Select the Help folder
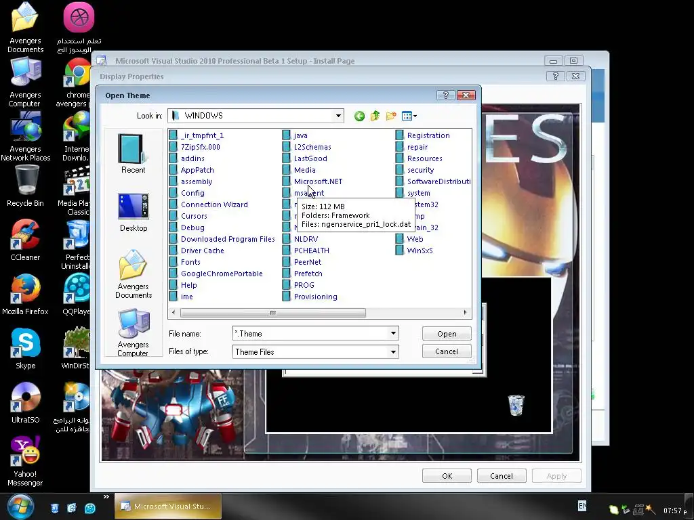Viewport: 694px width, 520px height. point(183,285)
